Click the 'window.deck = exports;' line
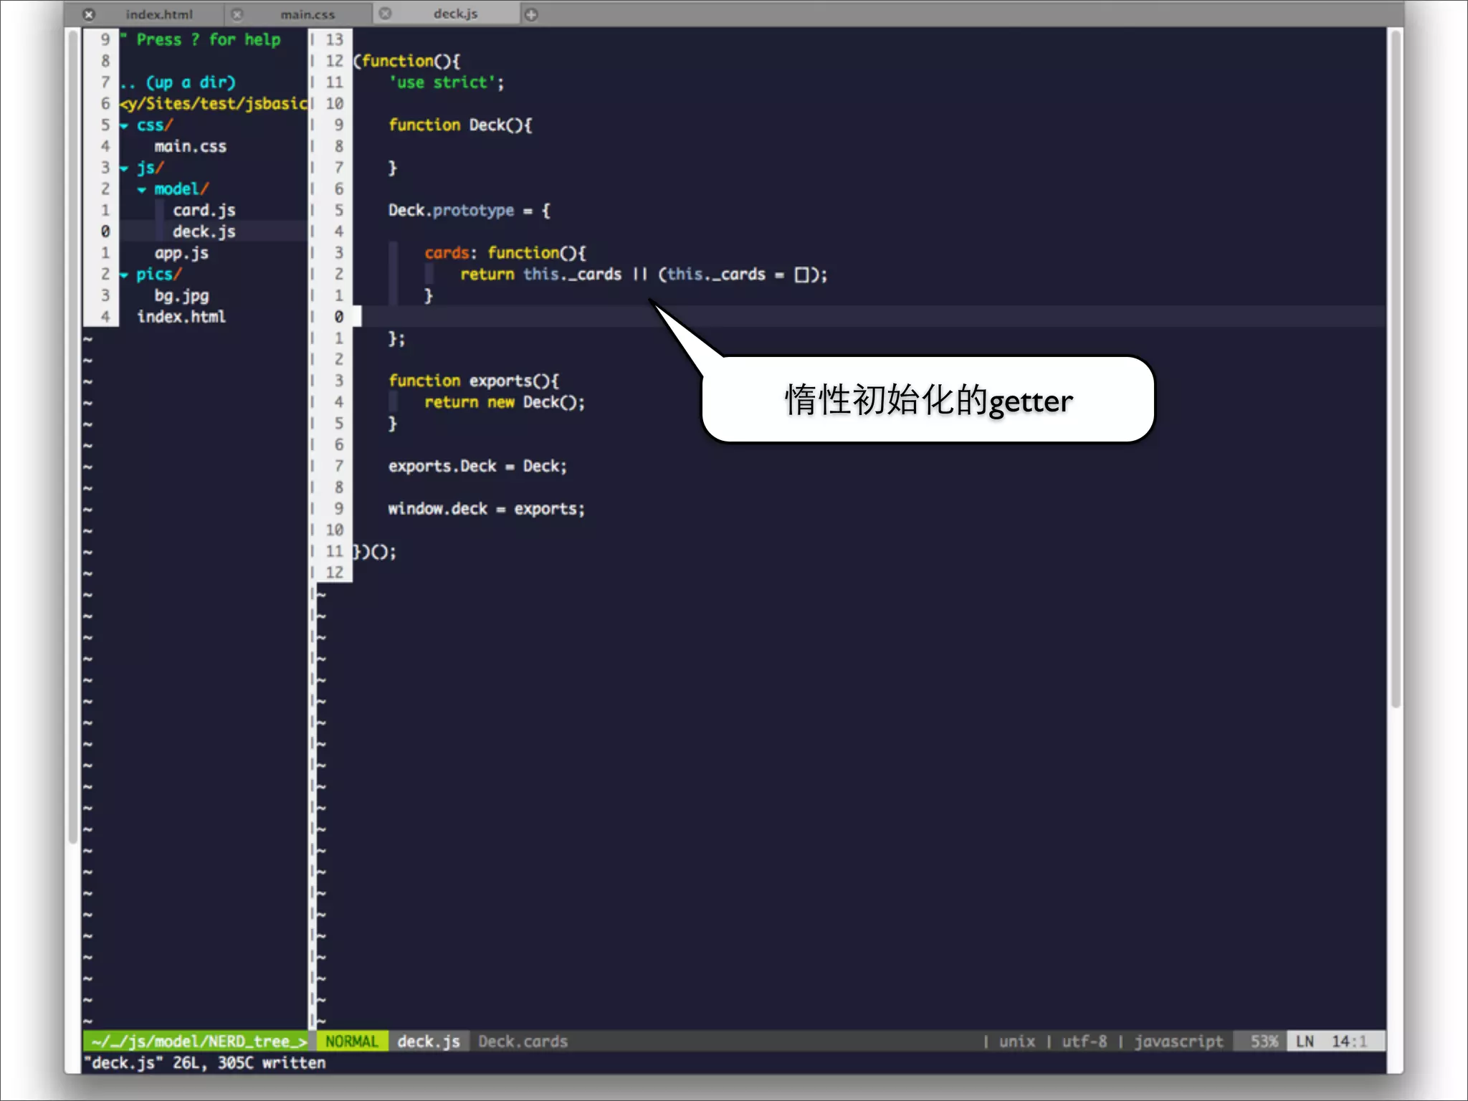The image size is (1468, 1101). coord(486,509)
